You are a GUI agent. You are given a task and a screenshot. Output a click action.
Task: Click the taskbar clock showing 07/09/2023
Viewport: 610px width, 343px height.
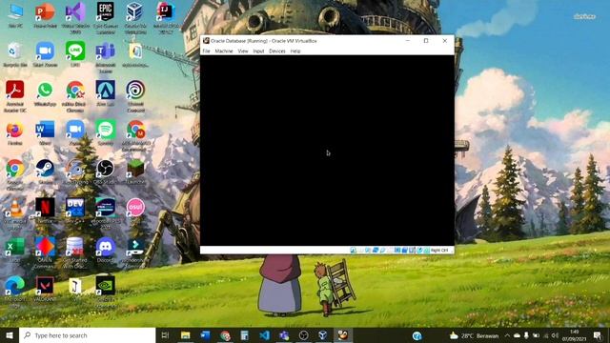(574, 335)
